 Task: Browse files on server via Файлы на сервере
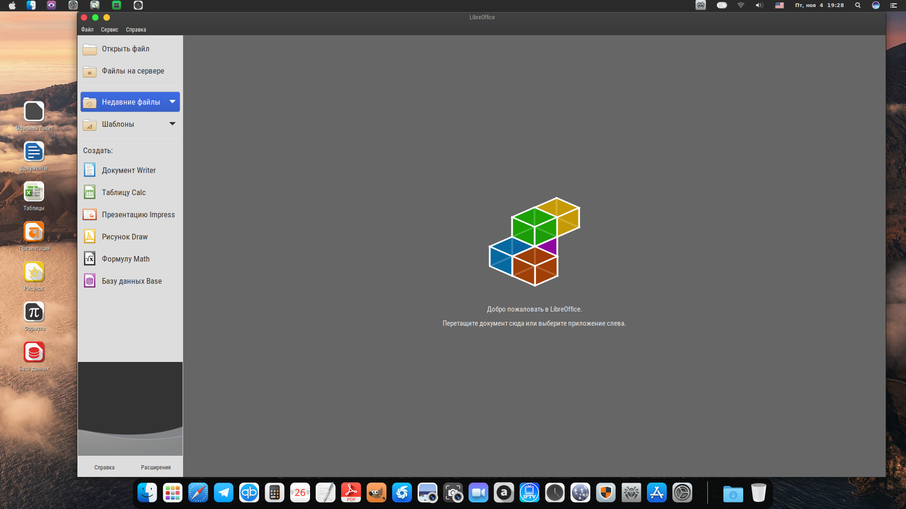[x=133, y=71]
